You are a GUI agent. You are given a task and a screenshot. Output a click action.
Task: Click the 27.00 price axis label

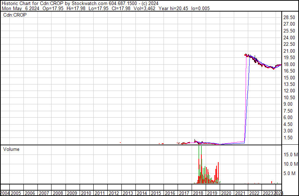289,24
